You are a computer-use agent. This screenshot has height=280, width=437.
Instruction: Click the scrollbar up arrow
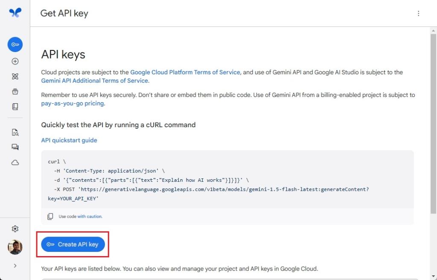coord(433,31)
